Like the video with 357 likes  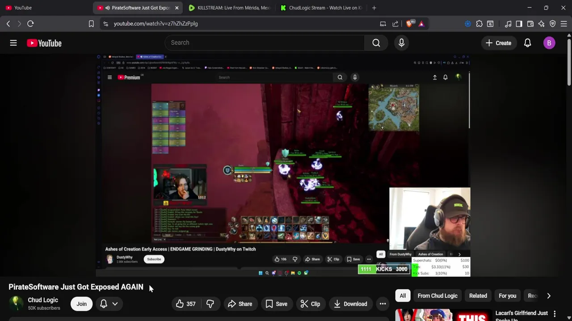point(185,304)
